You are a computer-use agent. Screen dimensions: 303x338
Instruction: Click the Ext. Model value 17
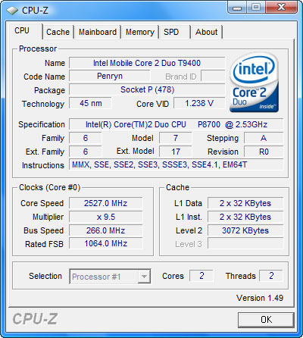tap(176, 152)
